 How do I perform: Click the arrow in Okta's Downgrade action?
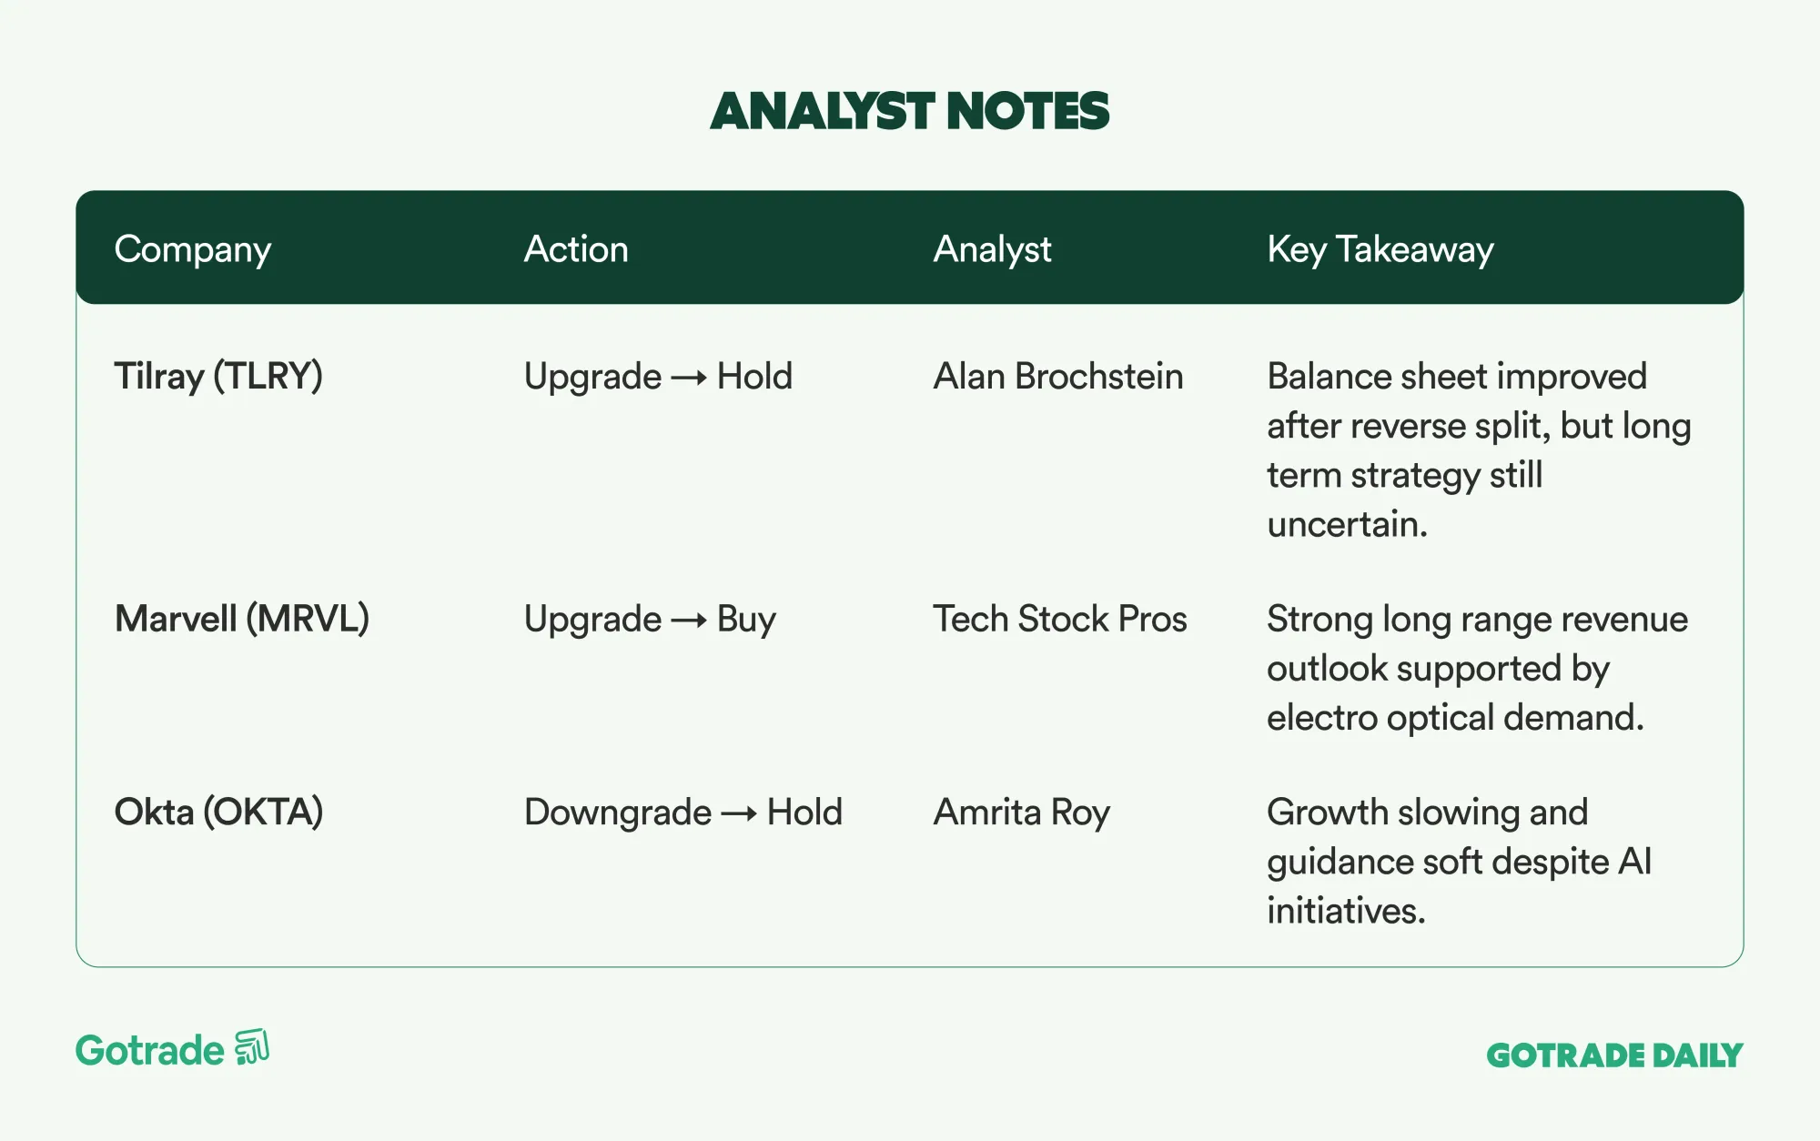(x=739, y=813)
